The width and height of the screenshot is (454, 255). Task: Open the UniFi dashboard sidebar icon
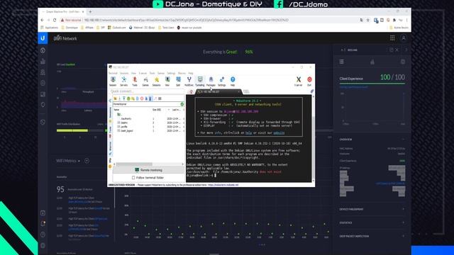click(43, 50)
